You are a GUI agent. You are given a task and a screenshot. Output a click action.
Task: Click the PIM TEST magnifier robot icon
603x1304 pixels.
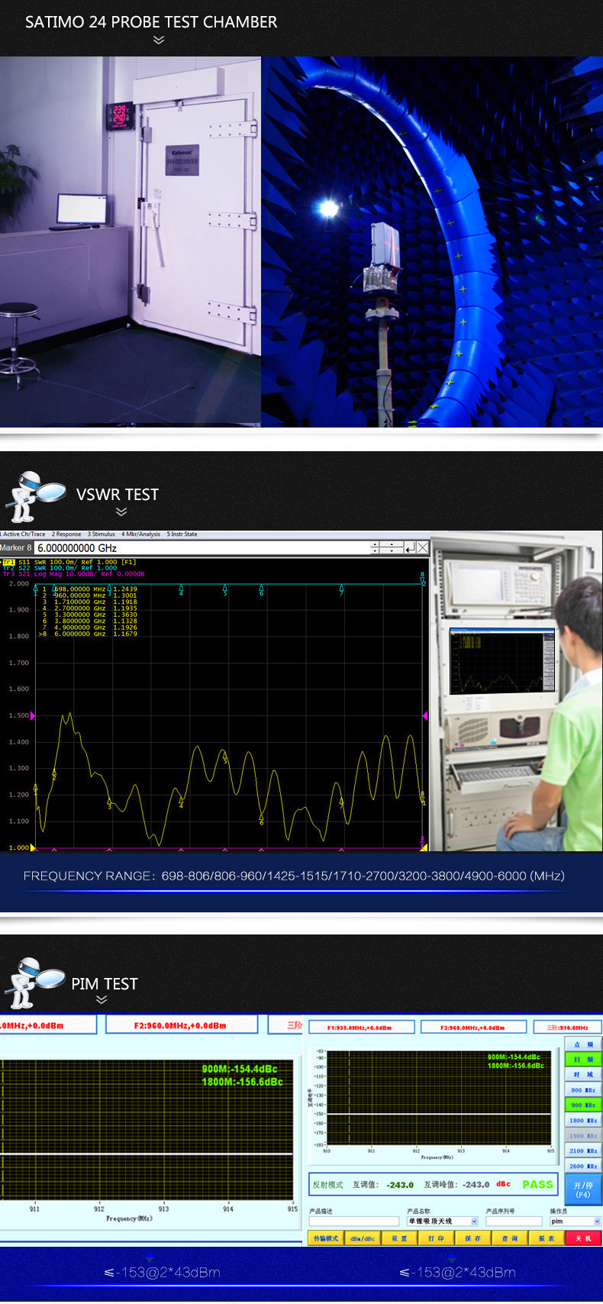click(x=34, y=983)
